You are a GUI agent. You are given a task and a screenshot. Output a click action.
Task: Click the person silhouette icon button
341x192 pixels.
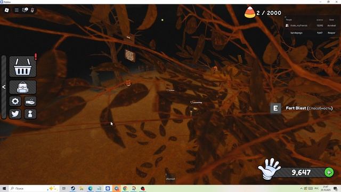pyautogui.click(x=30, y=114)
